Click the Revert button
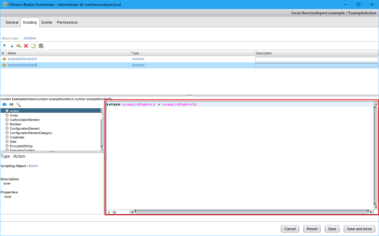This screenshot has width=379, height=236. [312, 229]
